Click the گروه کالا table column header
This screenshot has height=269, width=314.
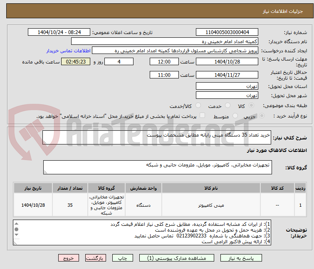(106, 188)
